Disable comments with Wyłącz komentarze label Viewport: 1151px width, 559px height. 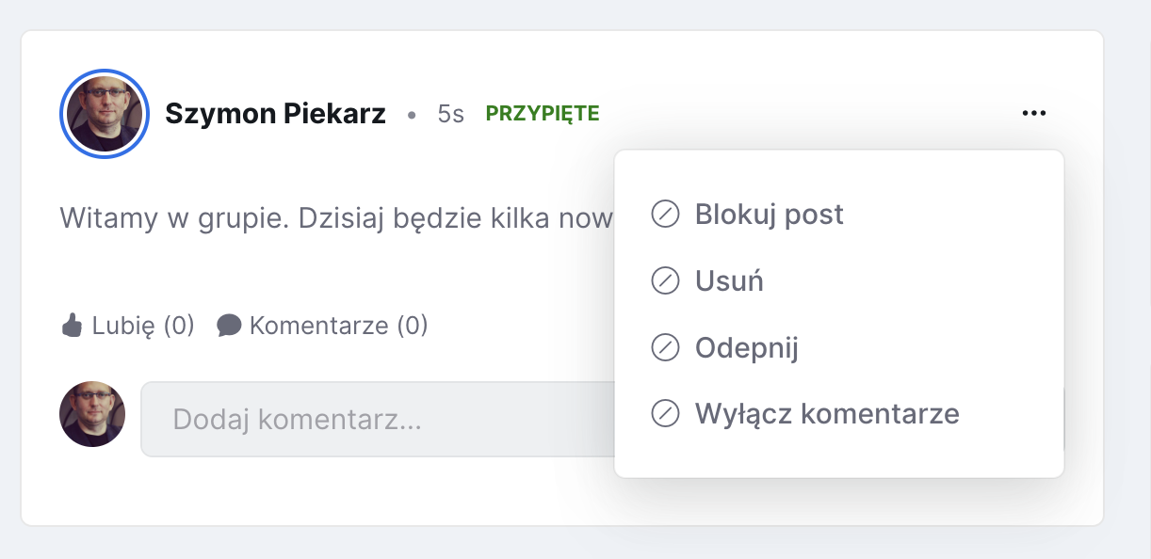(x=827, y=414)
